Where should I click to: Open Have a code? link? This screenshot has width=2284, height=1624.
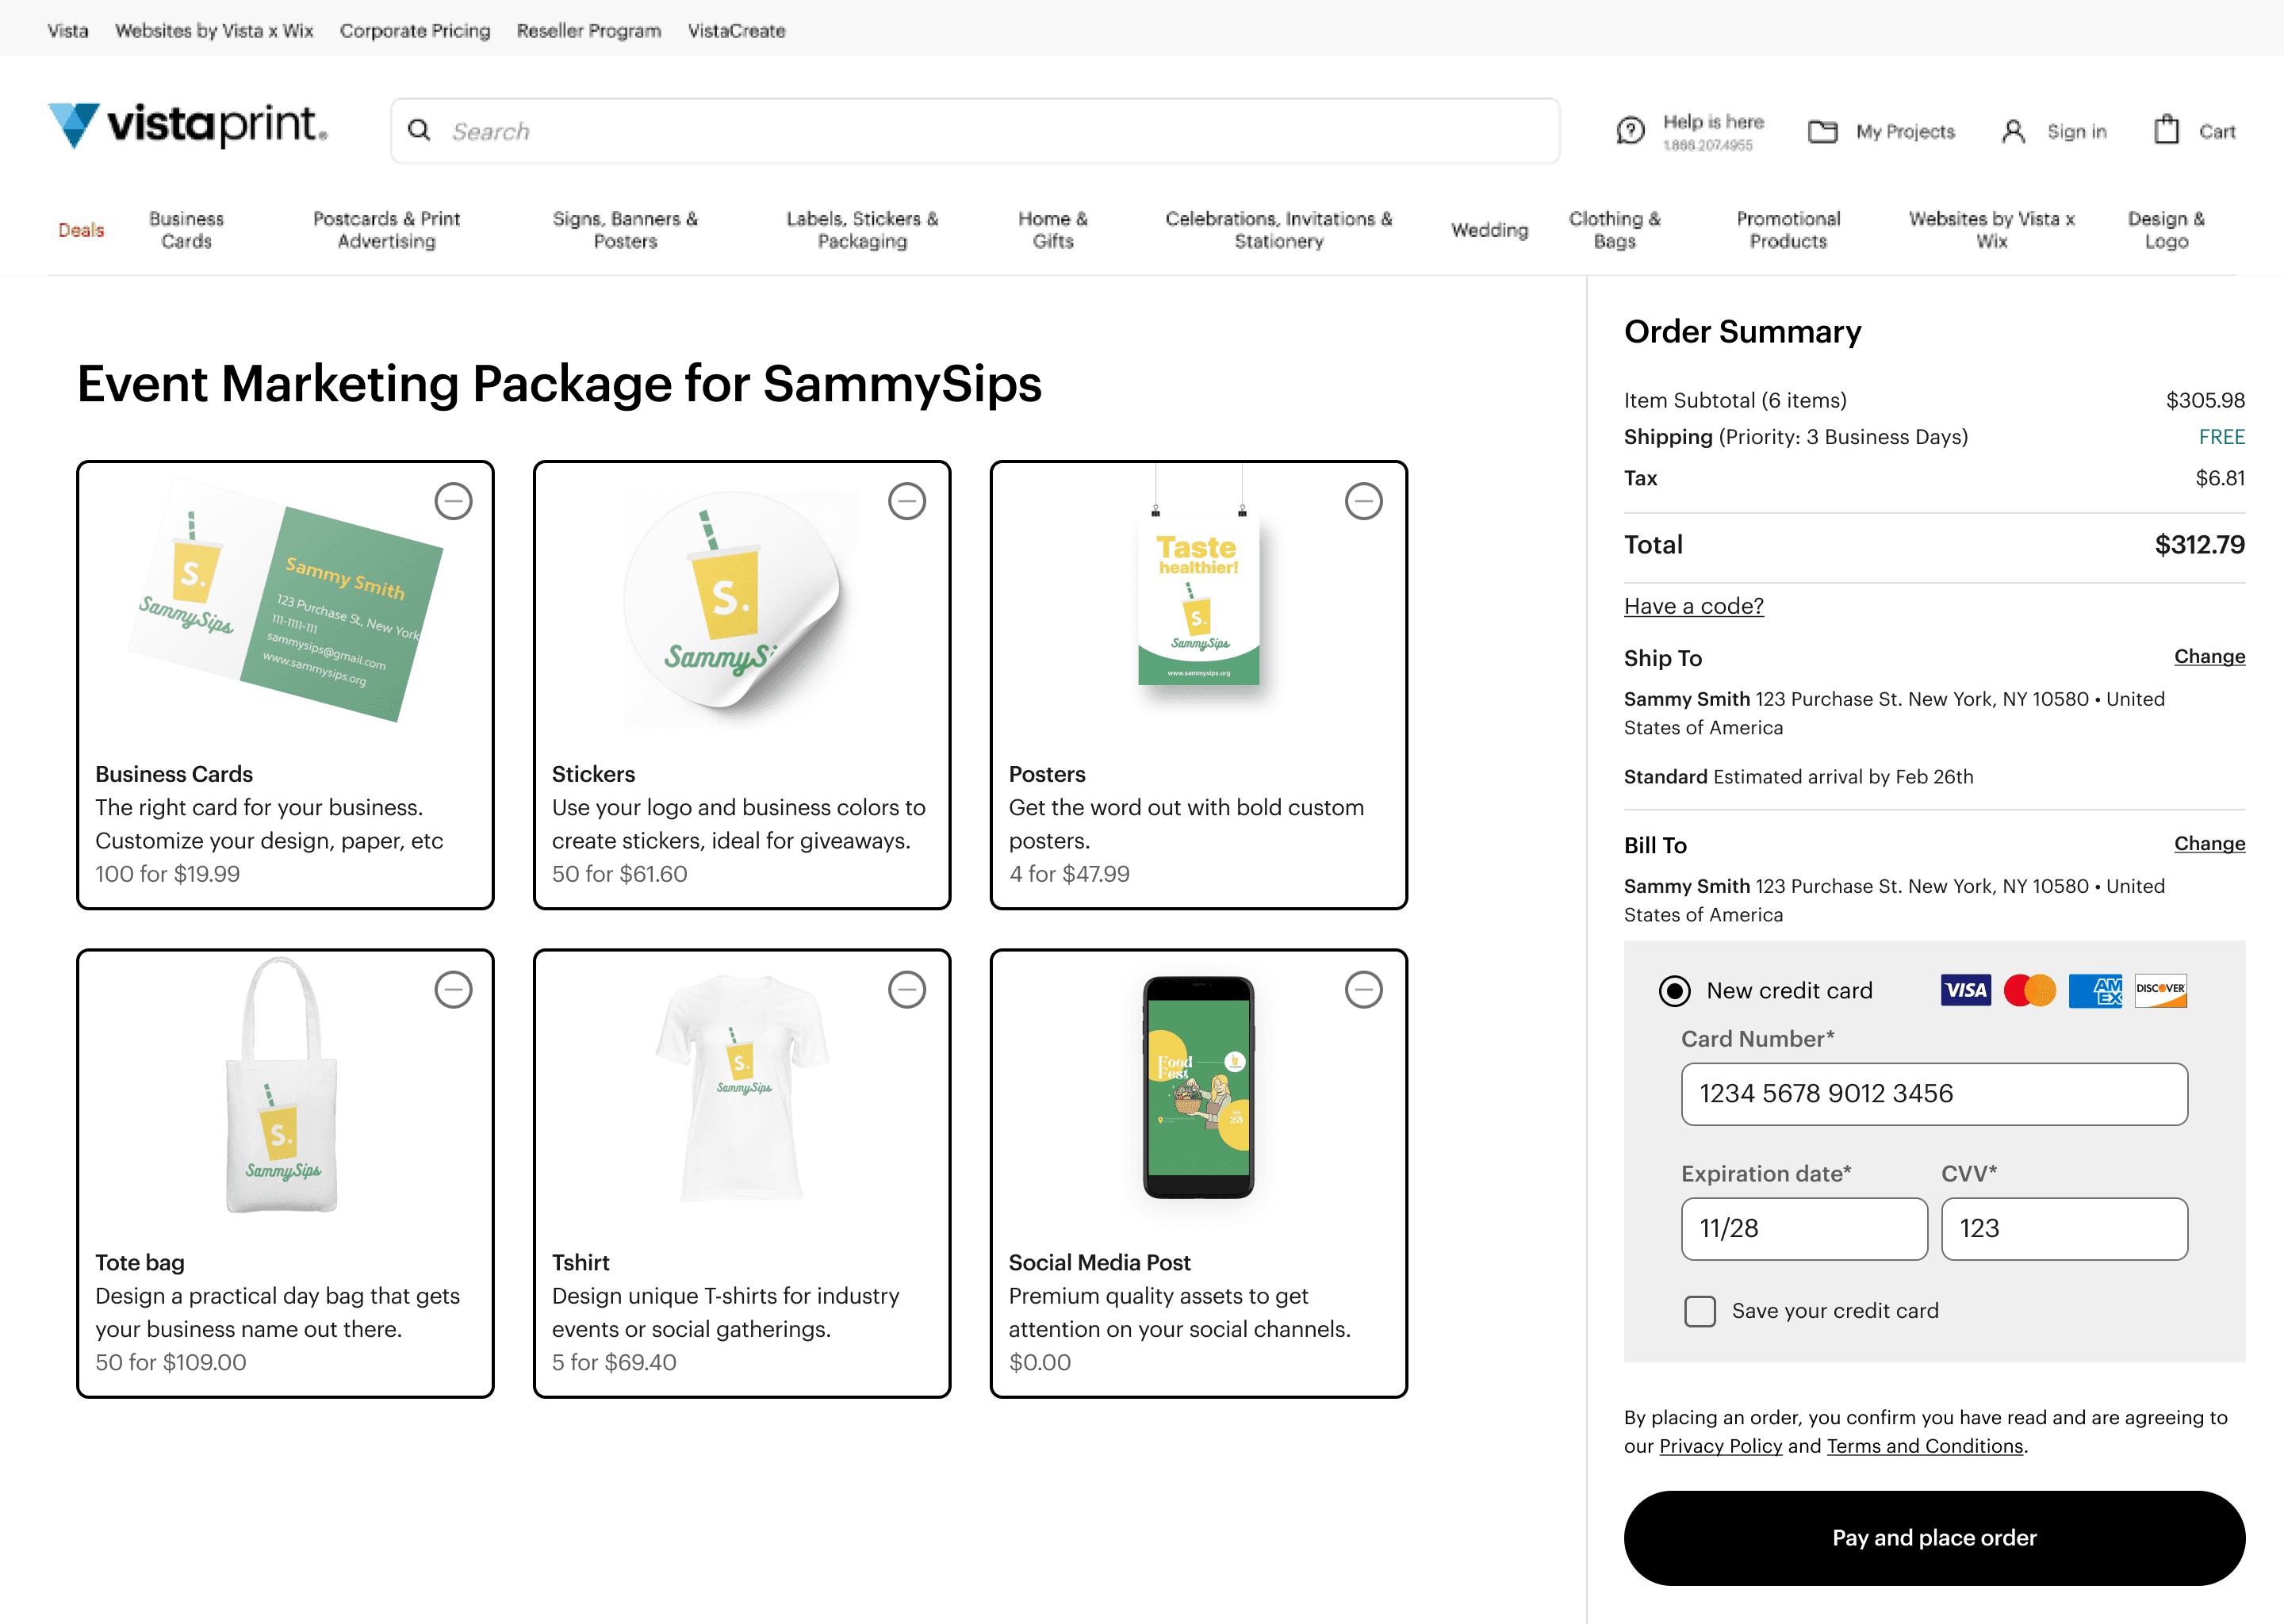pos(1693,606)
